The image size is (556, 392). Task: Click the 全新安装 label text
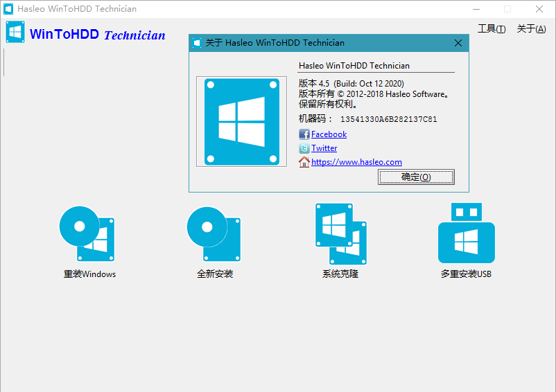(215, 274)
